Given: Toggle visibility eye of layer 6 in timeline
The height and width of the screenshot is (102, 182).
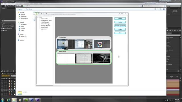Looking at the screenshot, I should [x=2, y=88].
